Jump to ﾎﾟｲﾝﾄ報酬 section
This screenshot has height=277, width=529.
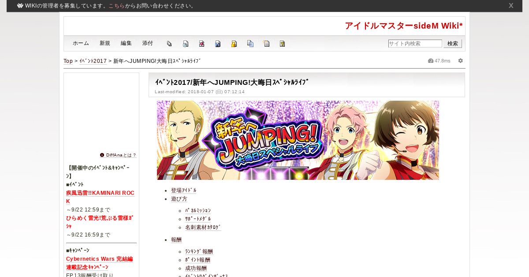[197, 260]
